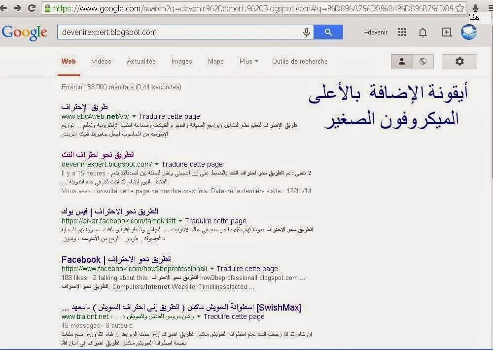Open the الطريق نحو احتراف النت result
Image resolution: width=493 pixels, height=350 pixels.
pyautogui.click(x=98, y=154)
